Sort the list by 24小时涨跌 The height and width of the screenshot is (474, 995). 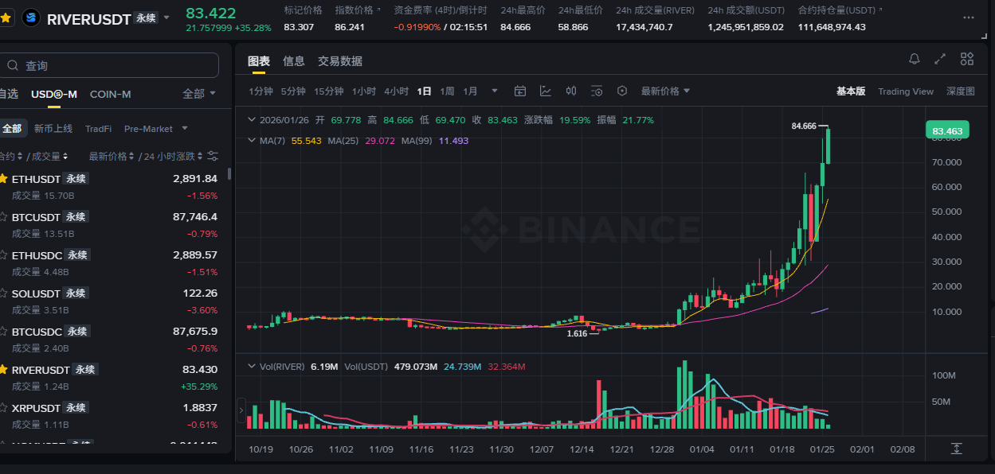pos(172,156)
